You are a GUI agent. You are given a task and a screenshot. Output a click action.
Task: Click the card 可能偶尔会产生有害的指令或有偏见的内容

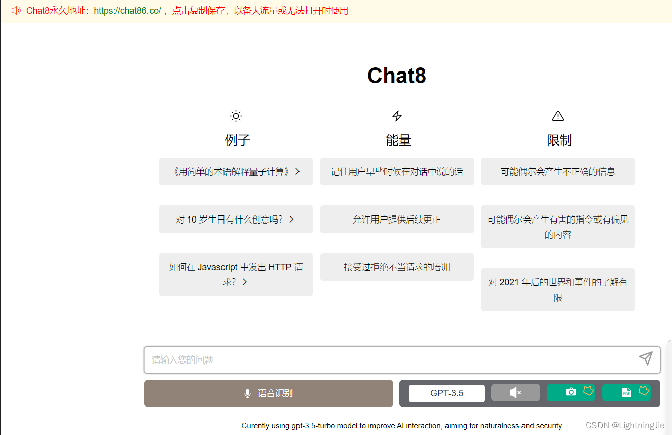[558, 227]
